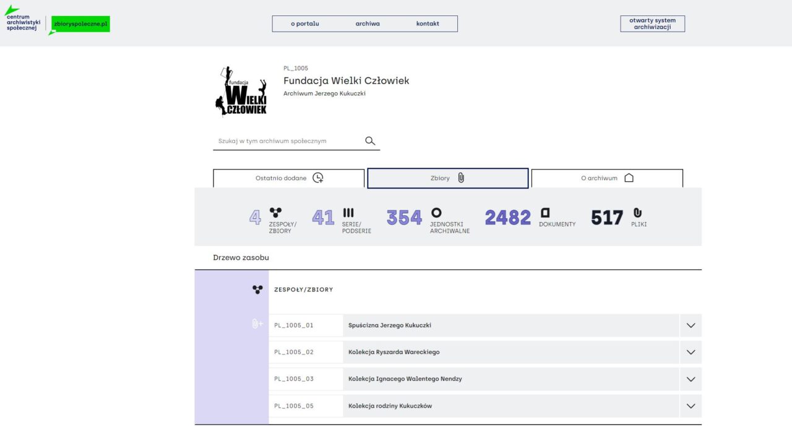Click the paperclip-plus icon in purple sidebar

pyautogui.click(x=257, y=324)
